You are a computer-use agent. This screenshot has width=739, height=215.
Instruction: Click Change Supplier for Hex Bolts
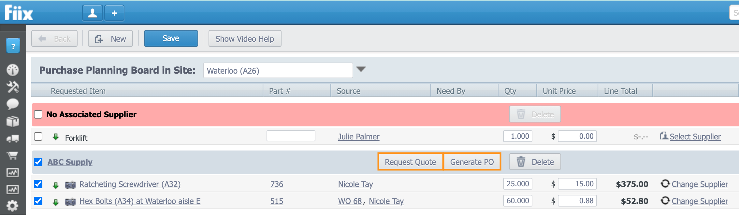pyautogui.click(x=700, y=201)
